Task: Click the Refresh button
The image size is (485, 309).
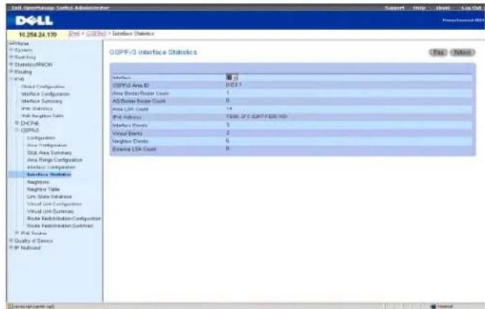Action: 463,52
